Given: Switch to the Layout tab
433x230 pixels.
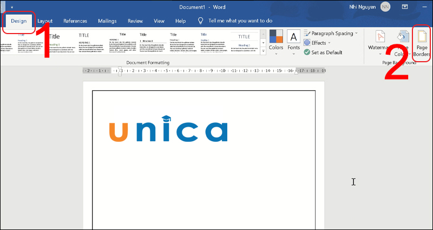Looking at the screenshot, I should (x=45, y=21).
